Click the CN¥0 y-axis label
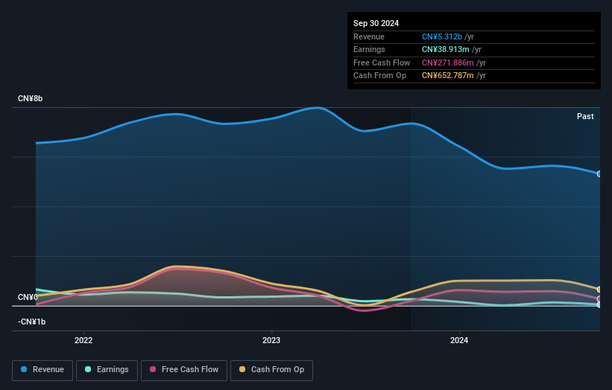The height and width of the screenshot is (390, 612). (28, 297)
